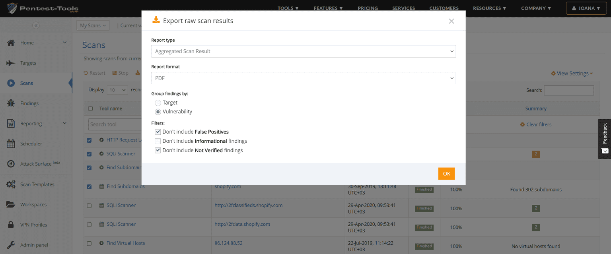Select the Attack Surface beta icon
The width and height of the screenshot is (611, 254).
11,163
